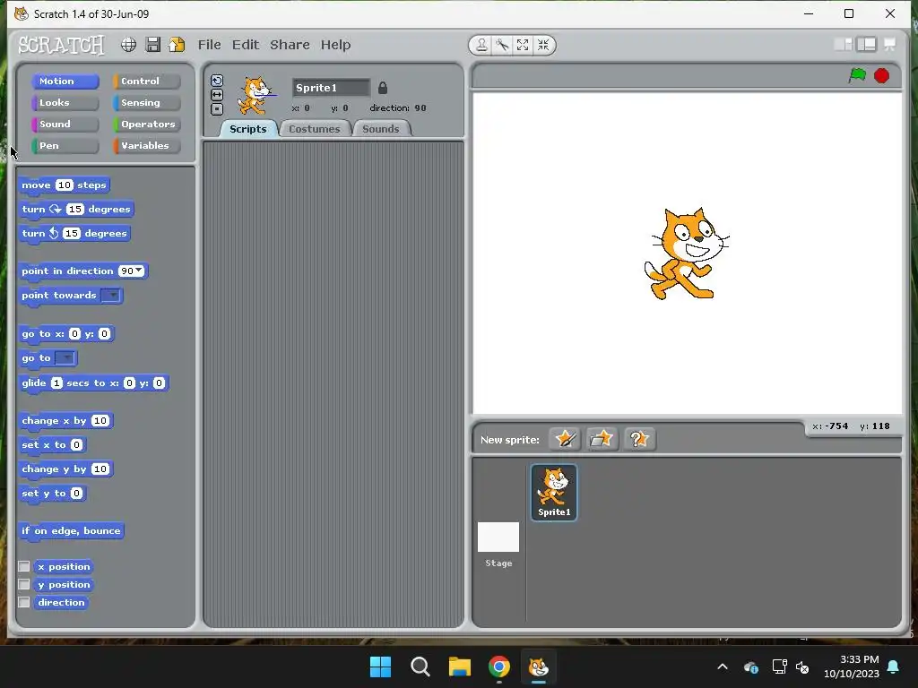The height and width of the screenshot is (688, 918).
Task: Click the globe language icon
Action: coord(128,45)
